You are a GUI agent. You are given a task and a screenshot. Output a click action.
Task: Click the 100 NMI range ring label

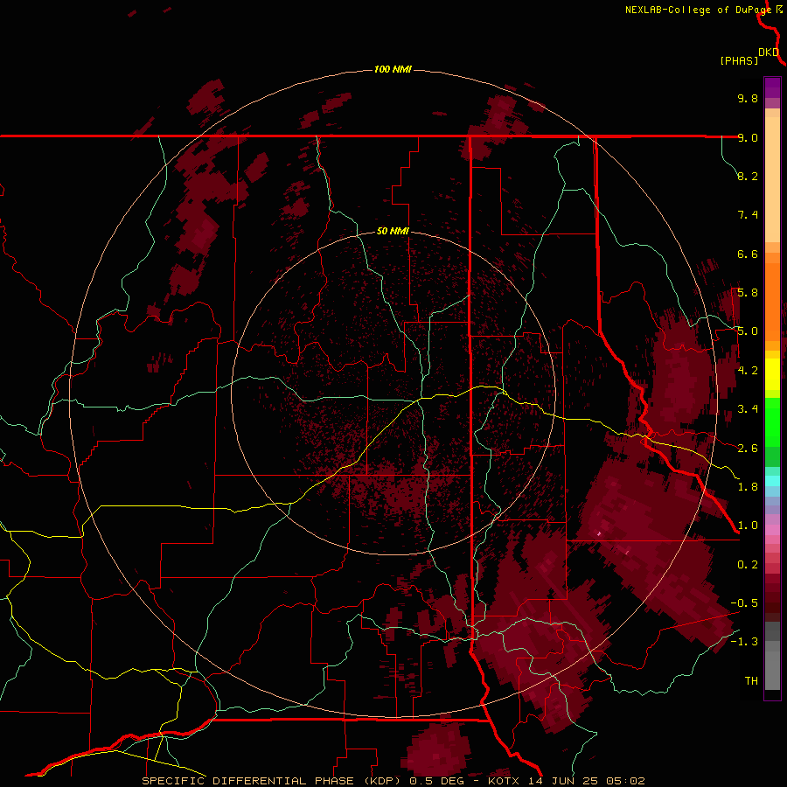(393, 69)
